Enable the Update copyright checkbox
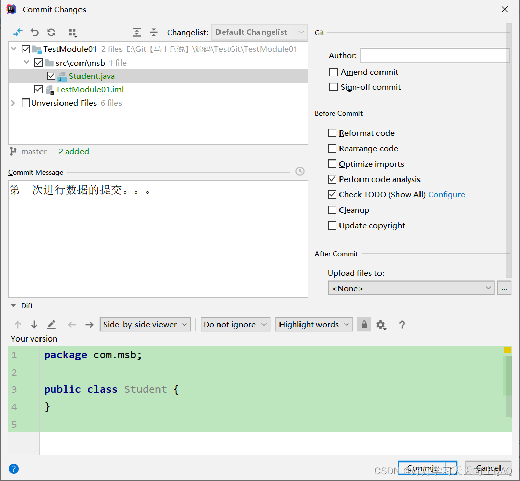The width and height of the screenshot is (520, 481). 332,225
